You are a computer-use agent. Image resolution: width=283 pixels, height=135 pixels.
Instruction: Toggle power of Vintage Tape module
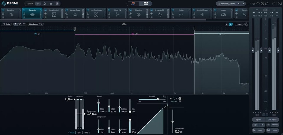pyautogui.click(x=67, y=10)
